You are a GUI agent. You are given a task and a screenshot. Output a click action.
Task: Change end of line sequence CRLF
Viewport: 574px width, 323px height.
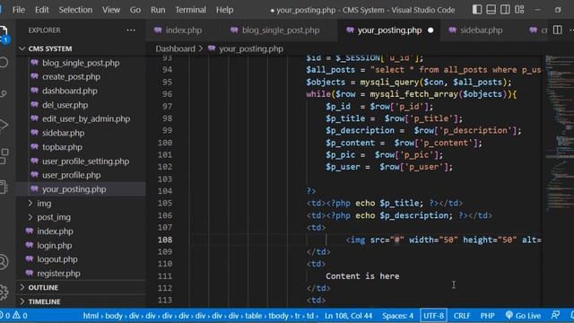(462, 315)
